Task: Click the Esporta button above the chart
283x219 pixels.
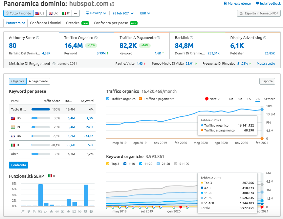Action: 267,81
